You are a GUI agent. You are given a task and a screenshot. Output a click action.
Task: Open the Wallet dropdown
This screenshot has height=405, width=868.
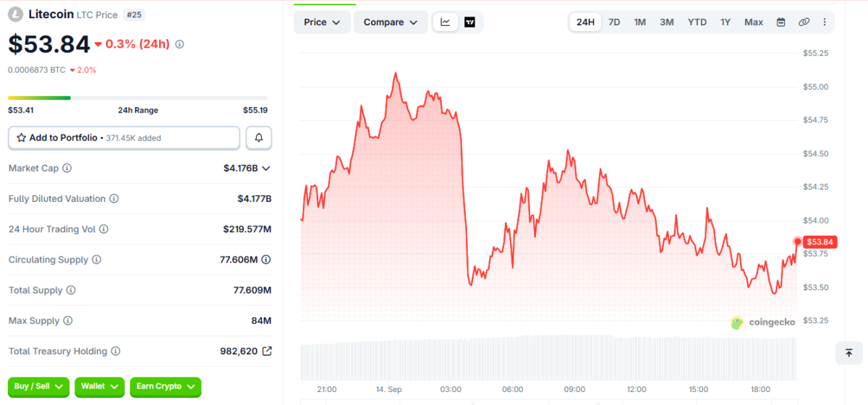tap(99, 386)
